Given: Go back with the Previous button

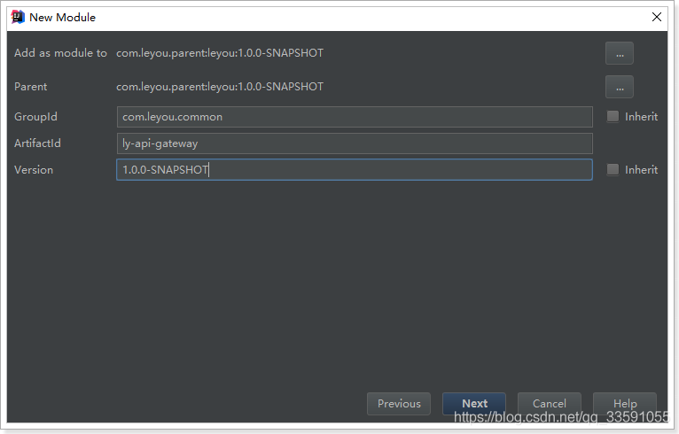Looking at the screenshot, I should (x=399, y=404).
